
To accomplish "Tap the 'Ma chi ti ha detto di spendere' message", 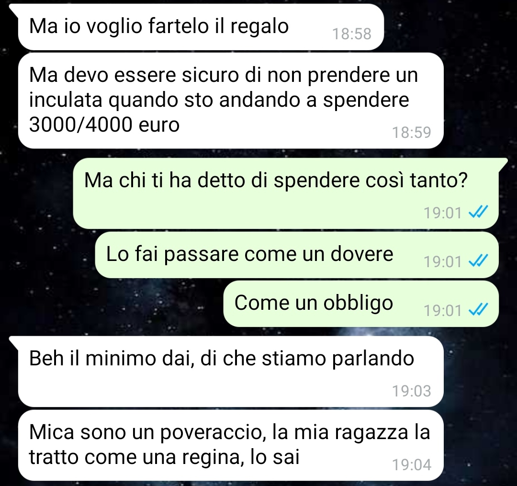I will coord(285,193).
